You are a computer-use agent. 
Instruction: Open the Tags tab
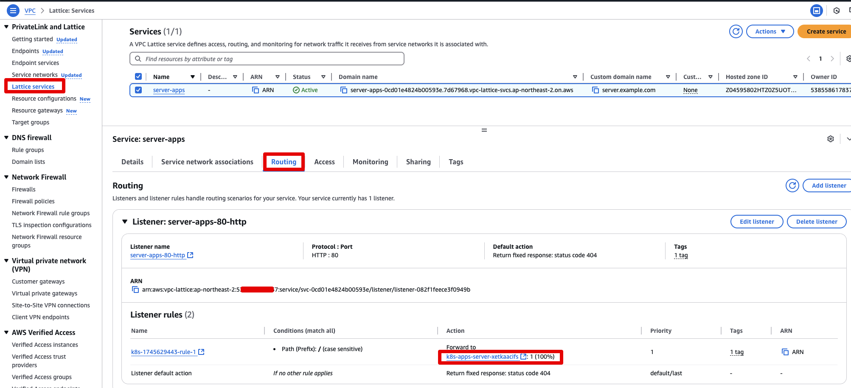click(x=456, y=162)
